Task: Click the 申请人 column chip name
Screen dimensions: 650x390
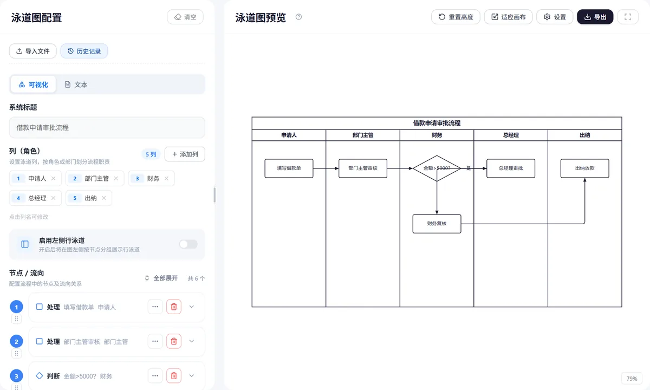Action: tap(37, 178)
